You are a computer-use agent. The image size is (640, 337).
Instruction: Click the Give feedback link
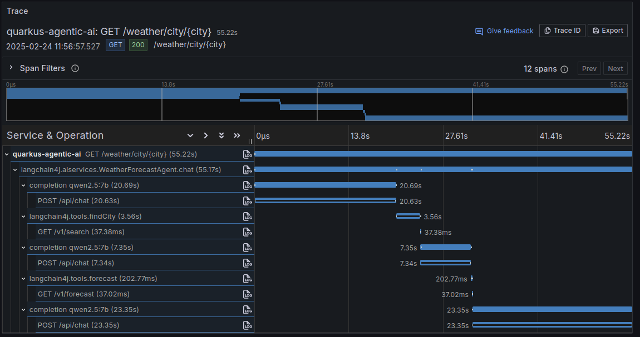(x=505, y=31)
